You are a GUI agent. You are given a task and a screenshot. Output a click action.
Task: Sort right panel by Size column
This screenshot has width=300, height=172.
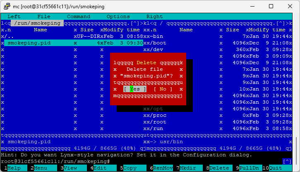click(233, 30)
